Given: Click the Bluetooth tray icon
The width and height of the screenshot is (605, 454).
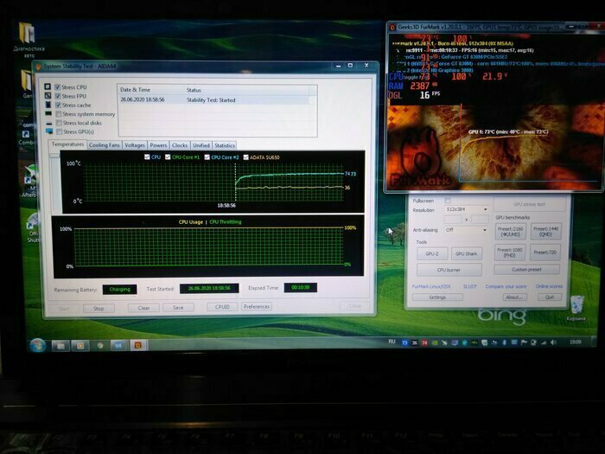Looking at the screenshot, I should tap(504, 342).
